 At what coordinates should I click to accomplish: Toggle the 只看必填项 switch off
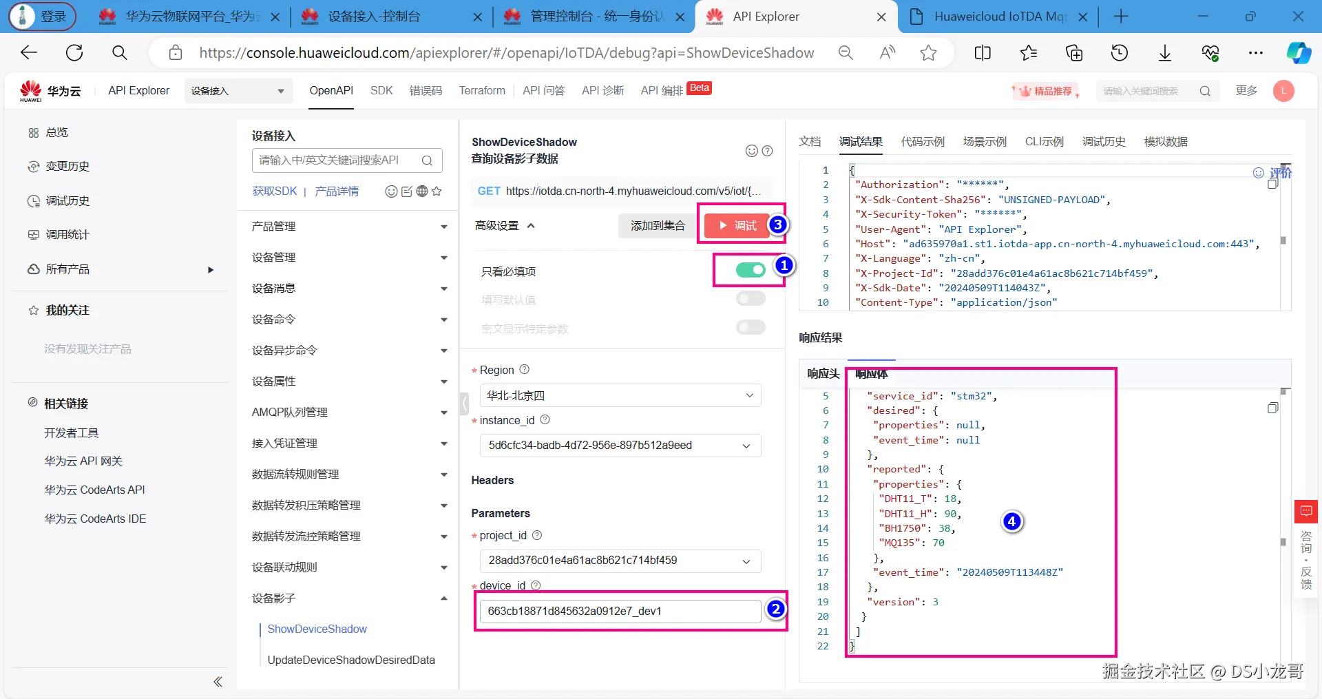pos(751,270)
